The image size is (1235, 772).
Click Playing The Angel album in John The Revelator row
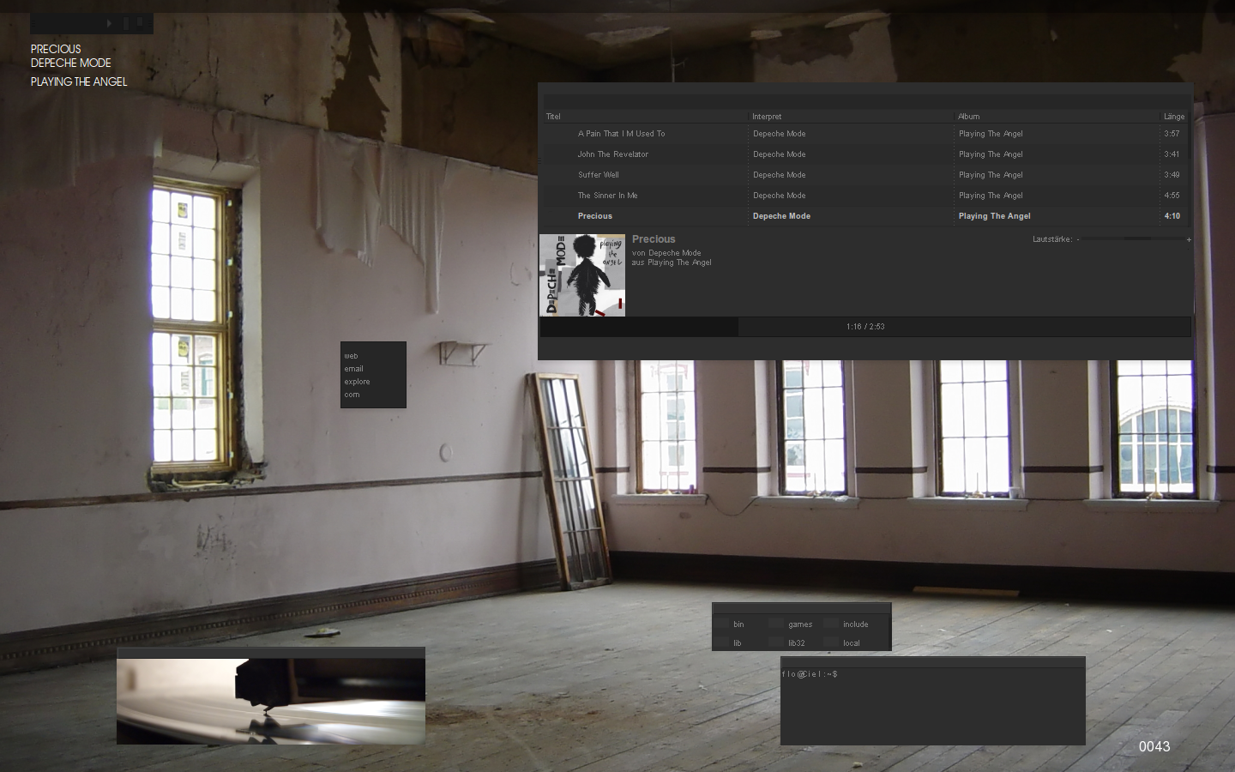point(991,154)
